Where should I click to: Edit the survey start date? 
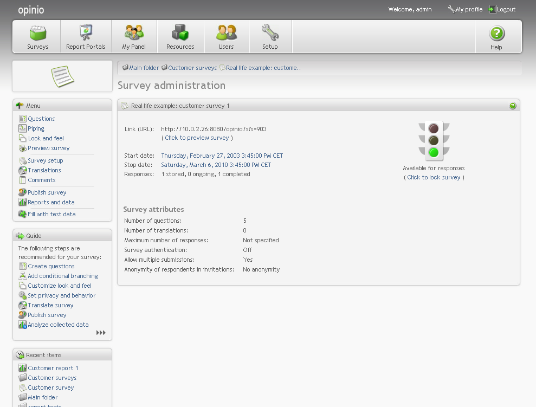point(222,156)
